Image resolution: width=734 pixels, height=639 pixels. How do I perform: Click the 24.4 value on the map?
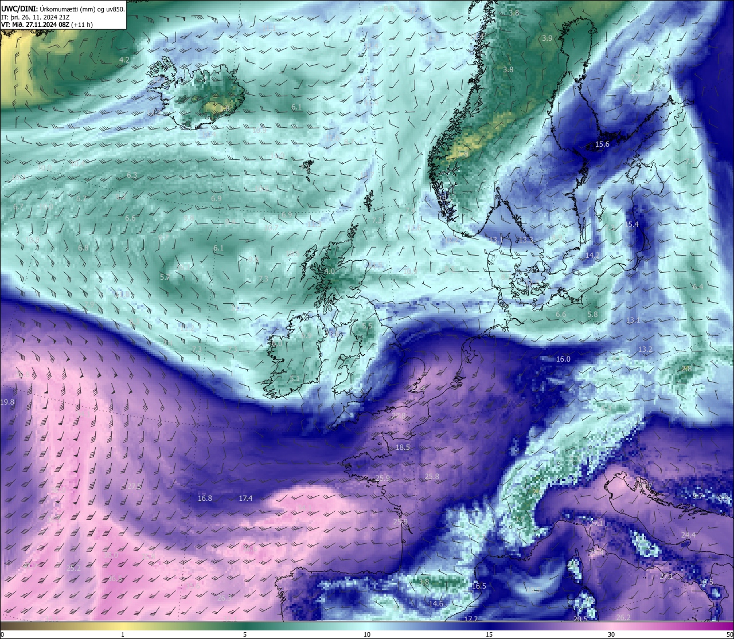pos(688,535)
